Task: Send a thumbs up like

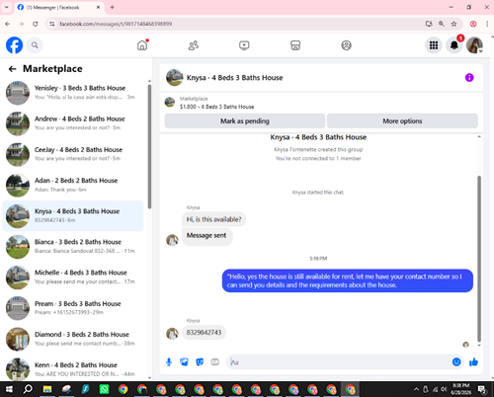Action: pyautogui.click(x=473, y=362)
